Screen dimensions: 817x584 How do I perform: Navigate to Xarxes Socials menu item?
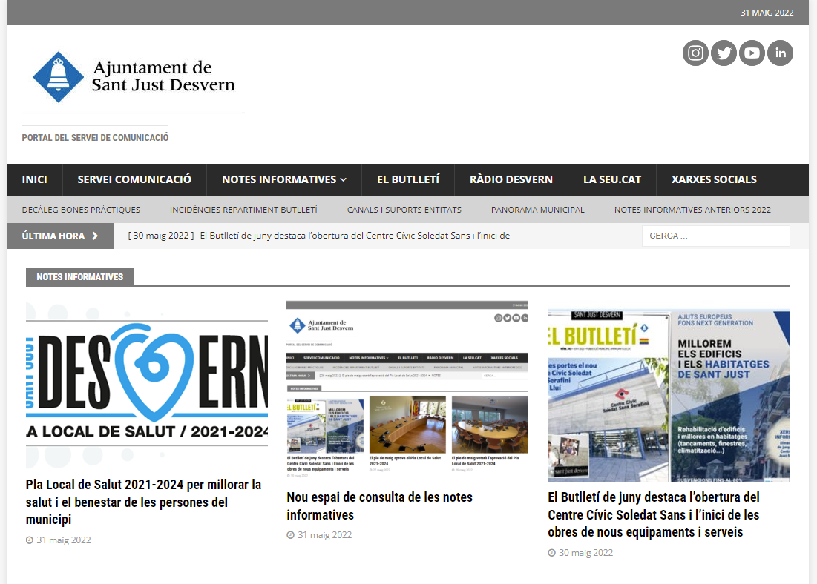[714, 179]
